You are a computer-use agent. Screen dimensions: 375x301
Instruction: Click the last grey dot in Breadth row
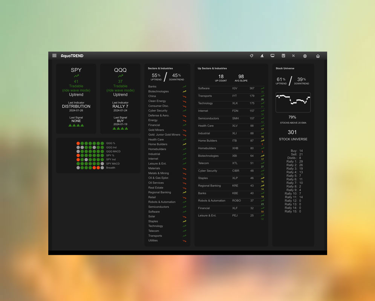(103, 167)
